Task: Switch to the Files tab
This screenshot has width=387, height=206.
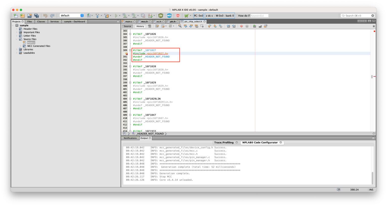Action: [30, 22]
